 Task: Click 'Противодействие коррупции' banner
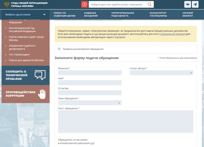pos(25,94)
